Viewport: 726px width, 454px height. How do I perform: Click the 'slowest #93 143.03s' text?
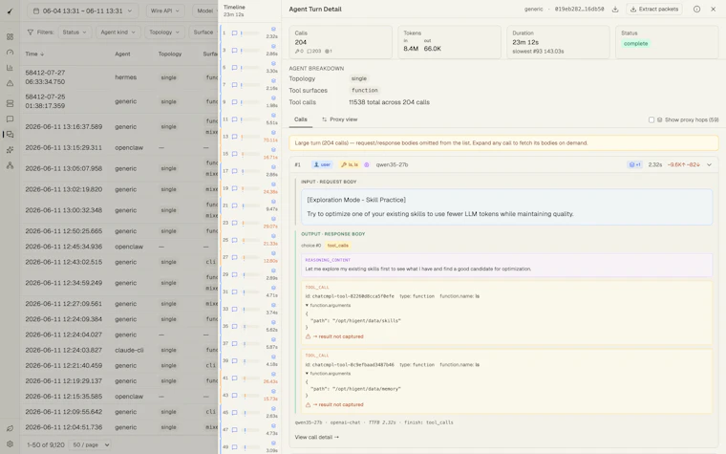pos(538,52)
